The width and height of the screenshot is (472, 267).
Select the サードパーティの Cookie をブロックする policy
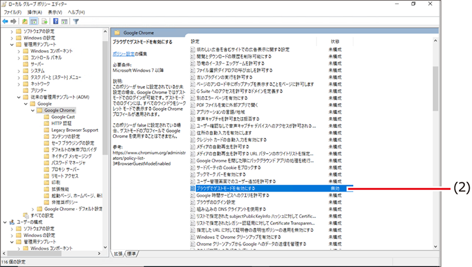[x=229, y=168]
